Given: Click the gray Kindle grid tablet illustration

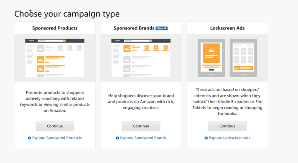Looking at the screenshot, I should (243, 57).
